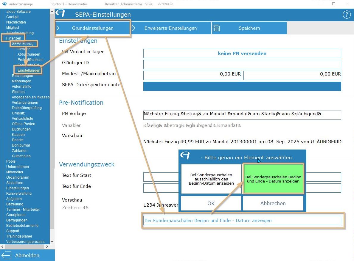Click the Abmelden logout arrow icon
Viewport: 354px width, 261px height.
coord(6,255)
